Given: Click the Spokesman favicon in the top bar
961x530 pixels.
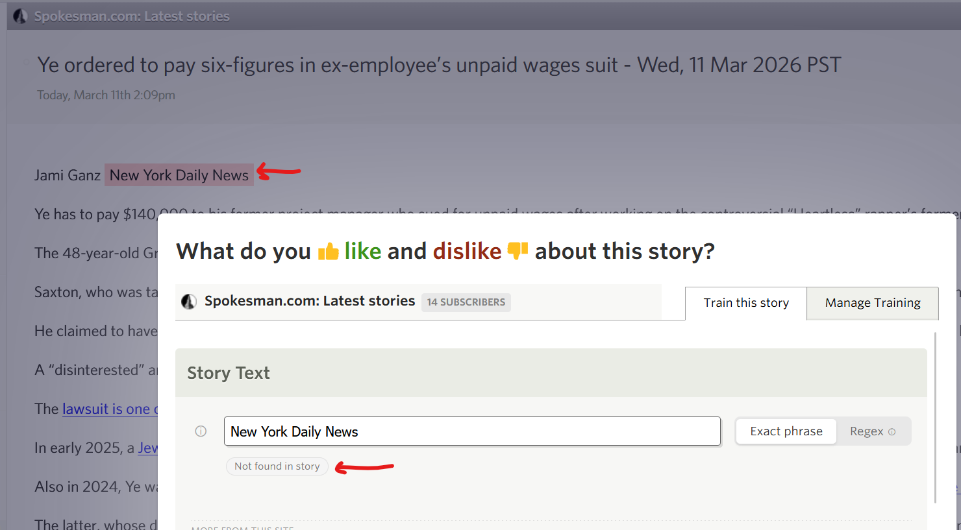Looking at the screenshot, I should tap(20, 16).
